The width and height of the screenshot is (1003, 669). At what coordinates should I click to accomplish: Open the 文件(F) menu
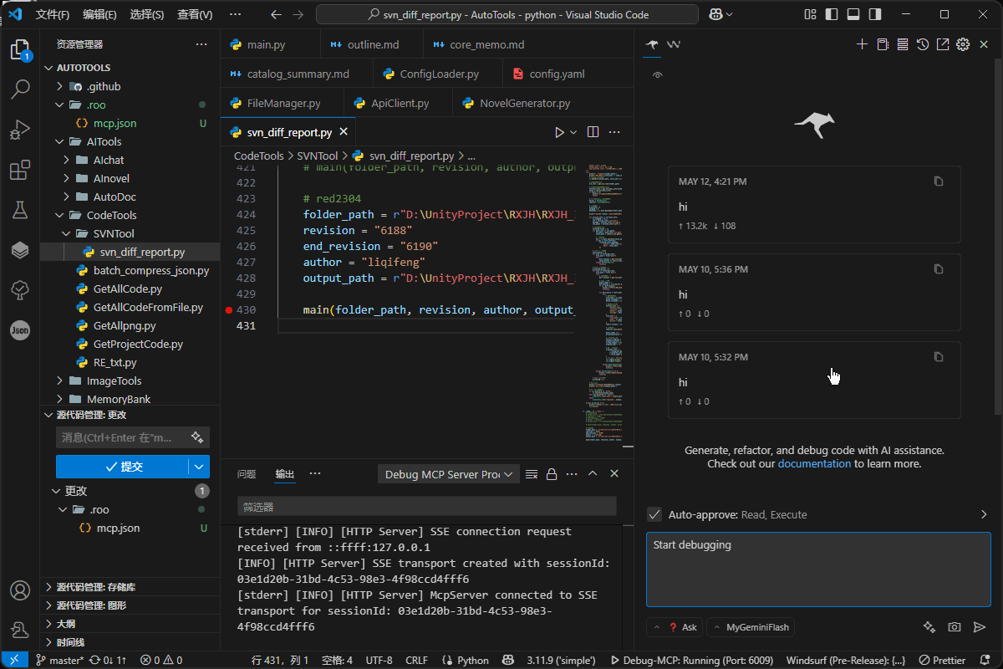click(53, 14)
